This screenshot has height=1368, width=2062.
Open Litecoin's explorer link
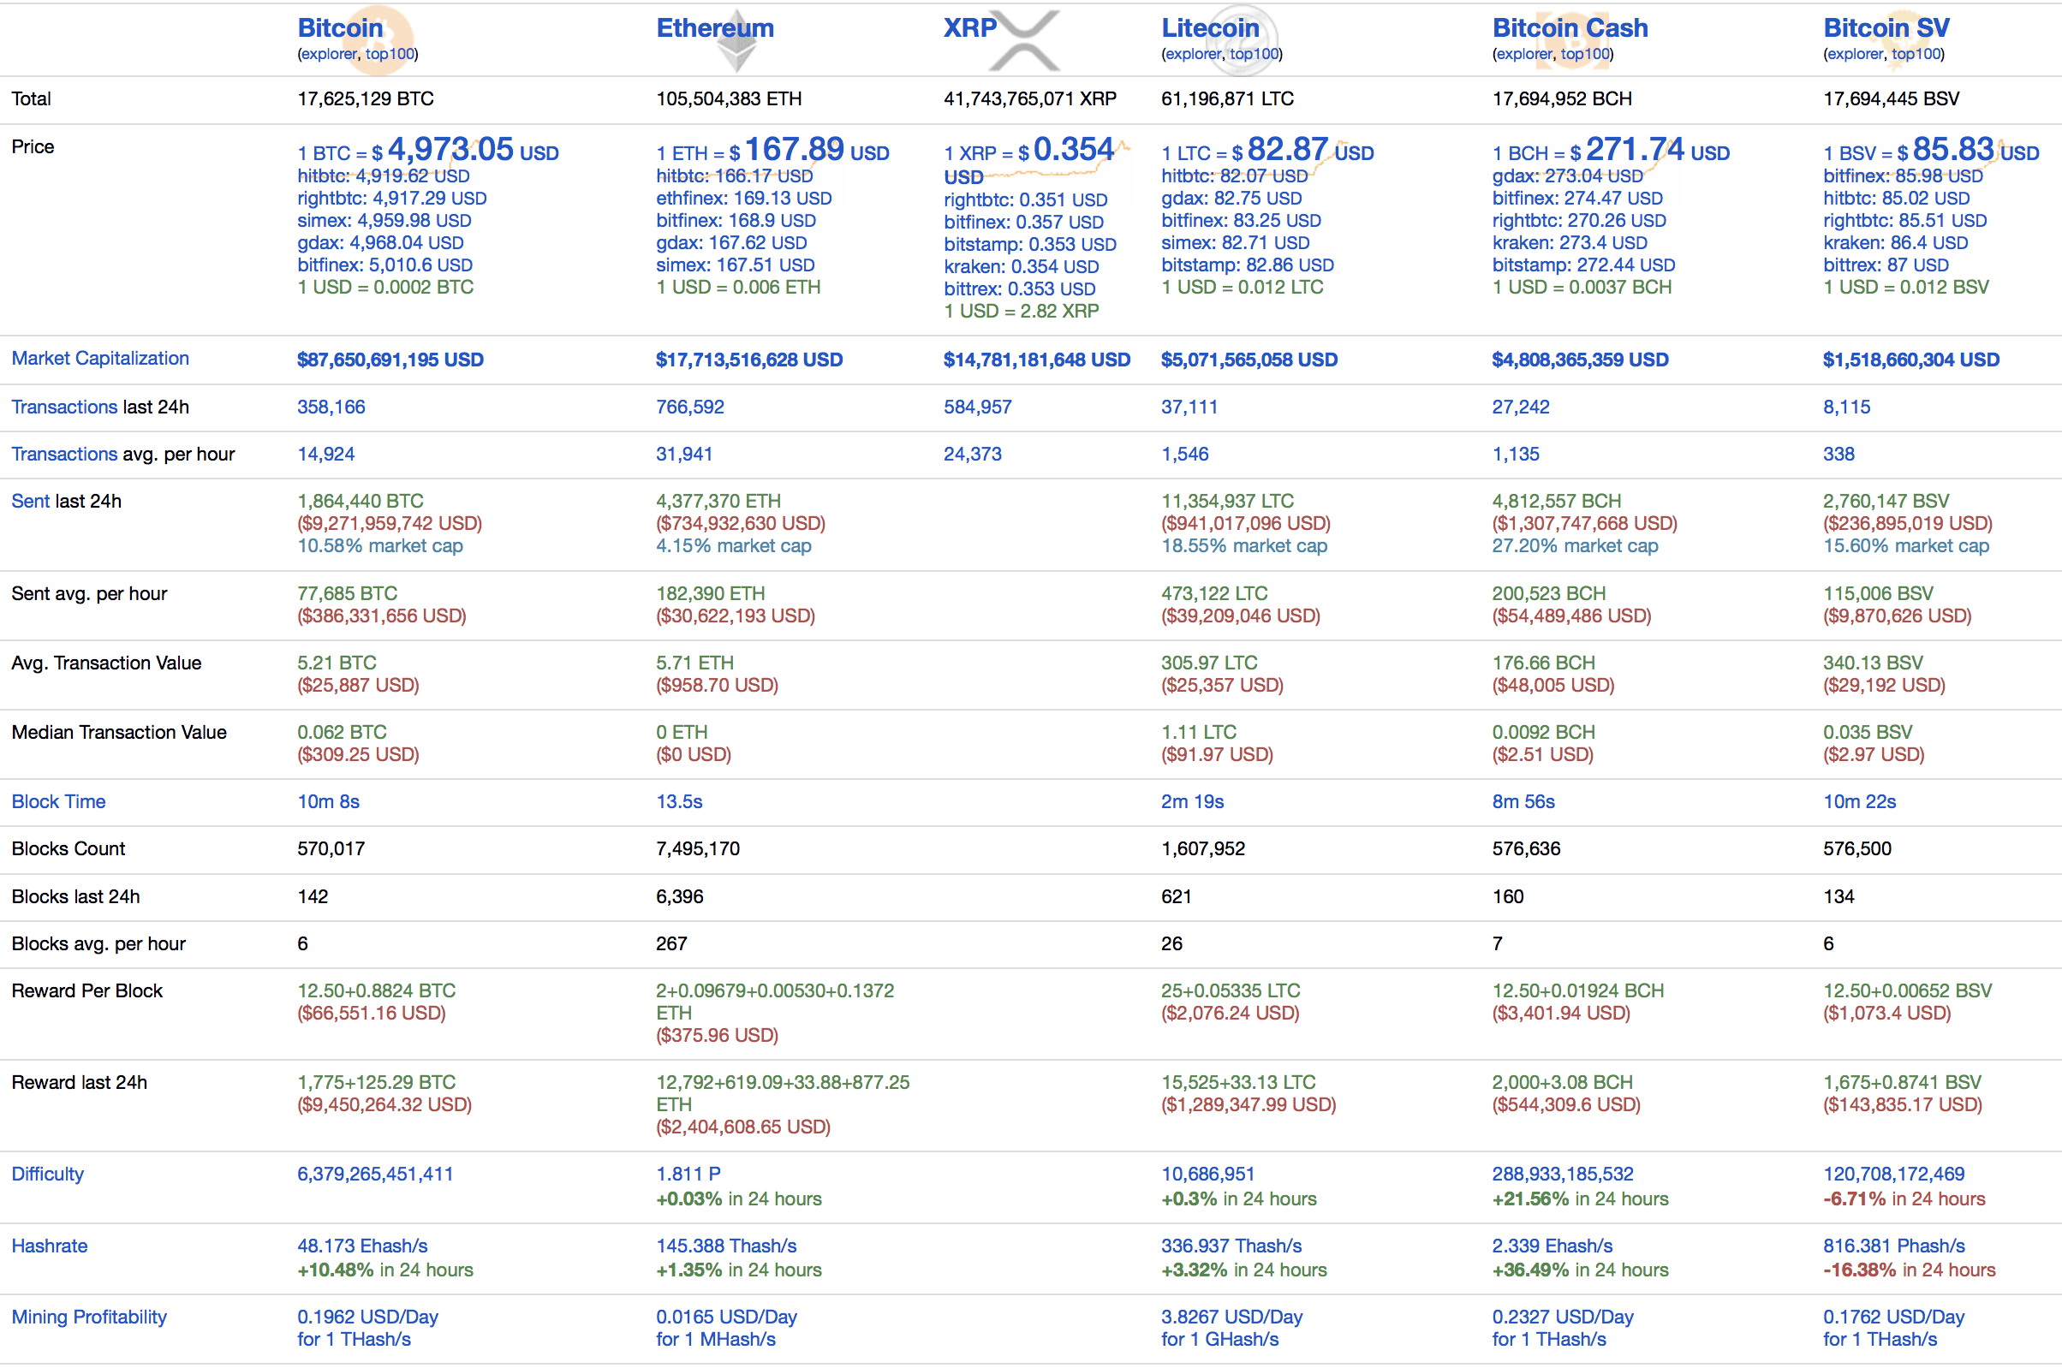(x=1193, y=54)
